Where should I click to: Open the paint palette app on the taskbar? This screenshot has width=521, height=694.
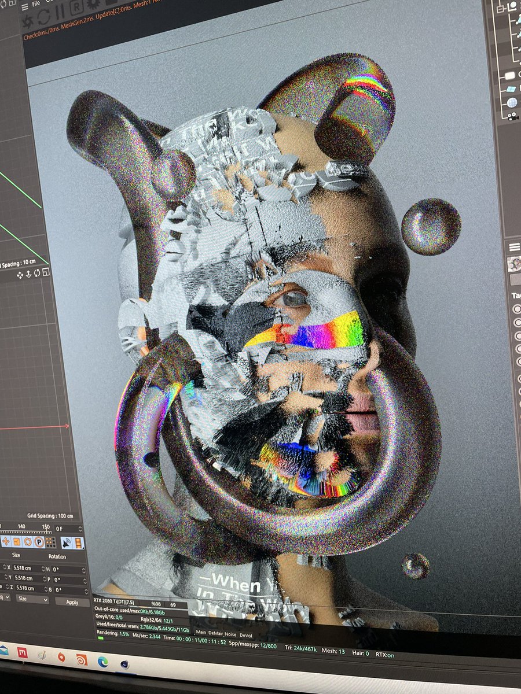[42, 655]
